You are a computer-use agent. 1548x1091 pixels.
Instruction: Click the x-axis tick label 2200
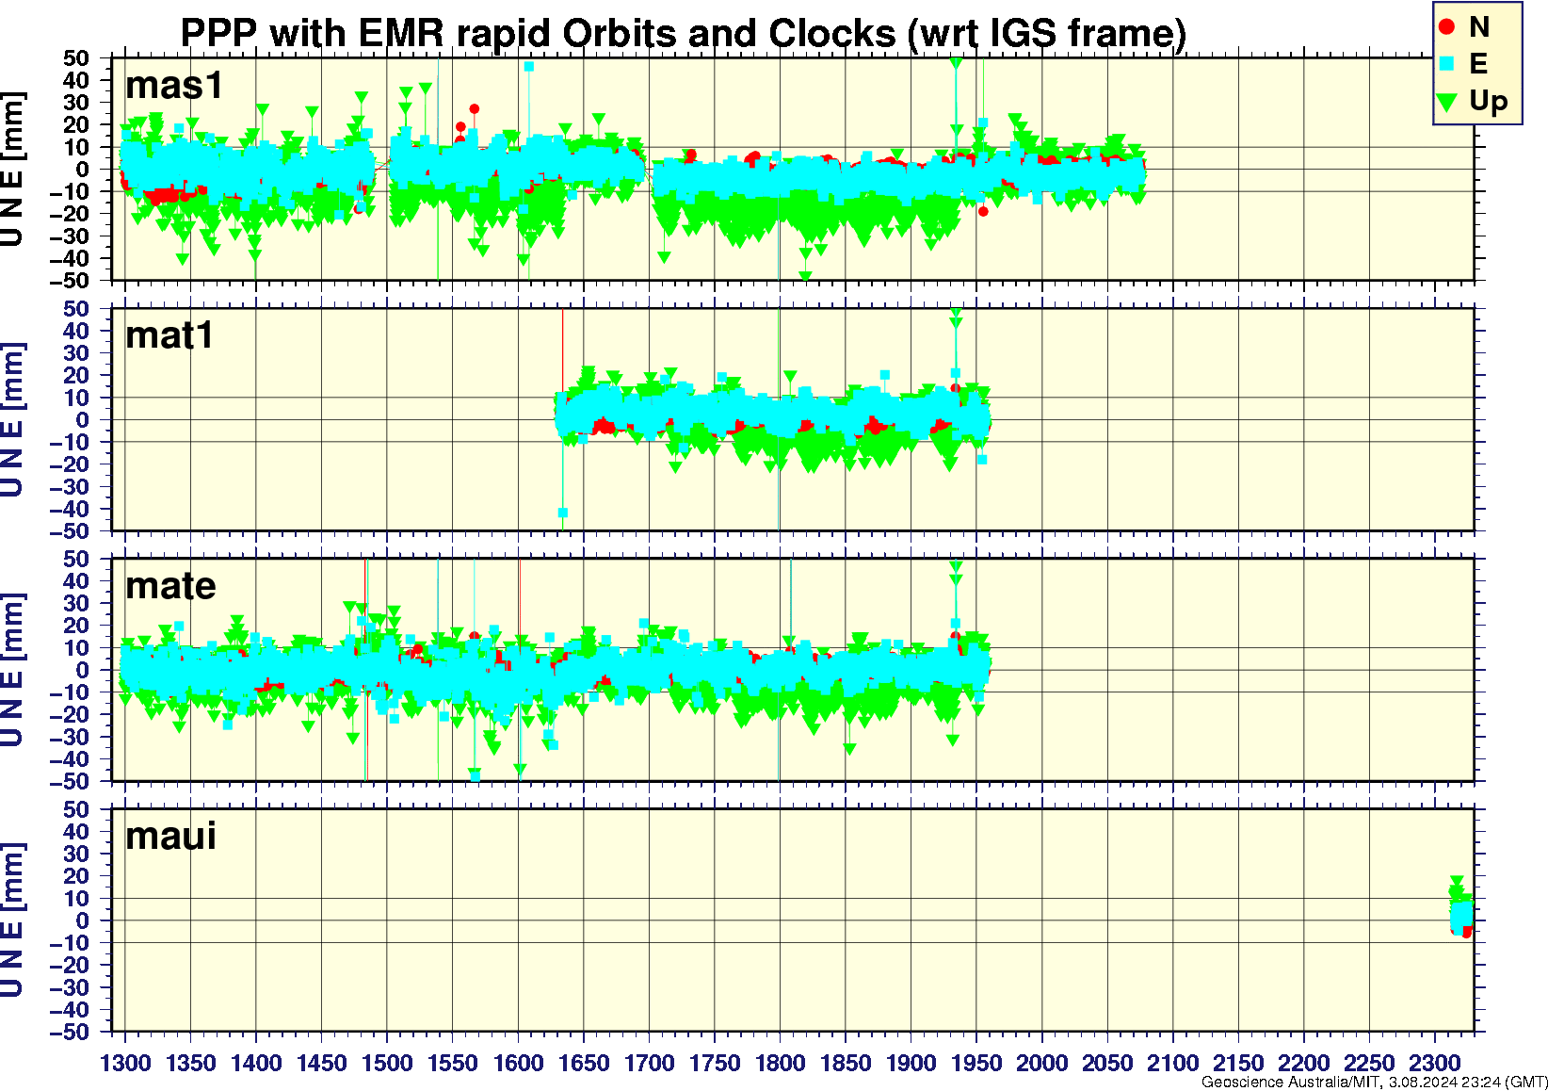(1304, 1064)
